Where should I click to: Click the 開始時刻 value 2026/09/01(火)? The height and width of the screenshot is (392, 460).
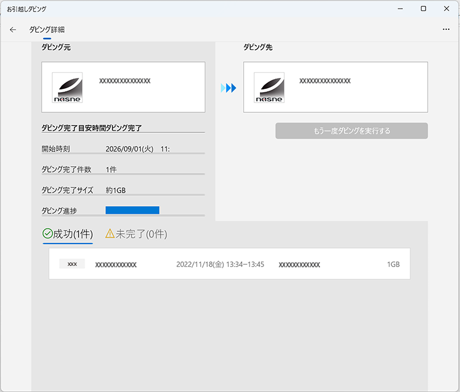point(130,149)
